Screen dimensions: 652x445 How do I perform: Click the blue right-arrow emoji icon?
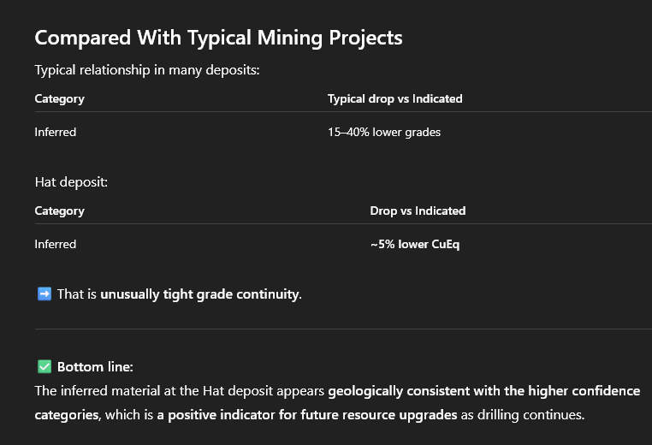(44, 294)
